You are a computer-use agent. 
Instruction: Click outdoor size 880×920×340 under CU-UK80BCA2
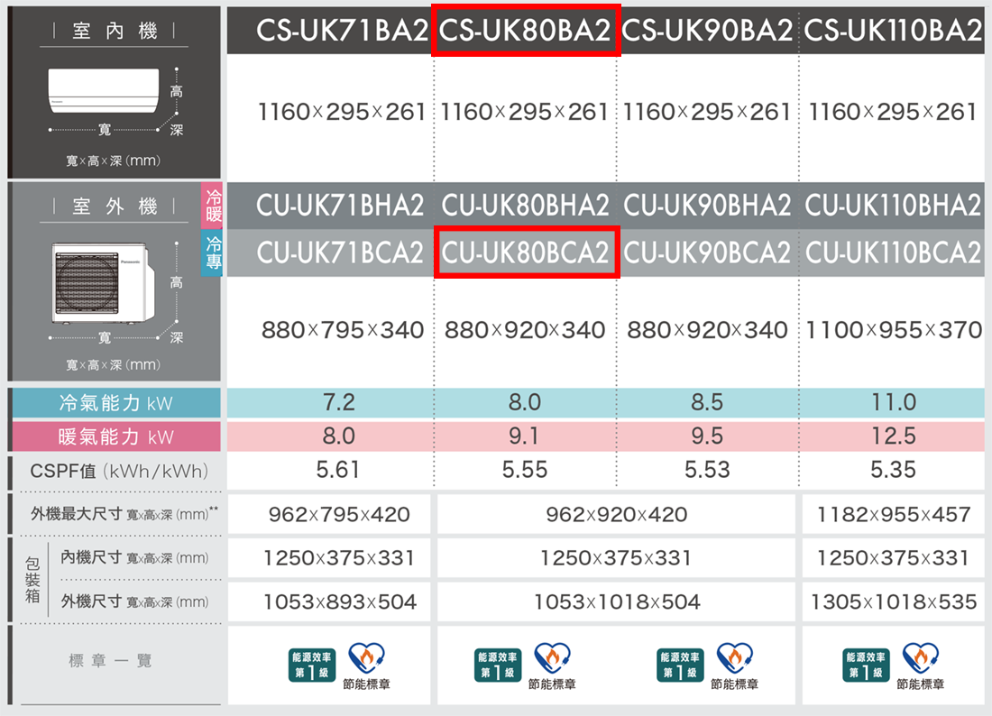pyautogui.click(x=525, y=329)
